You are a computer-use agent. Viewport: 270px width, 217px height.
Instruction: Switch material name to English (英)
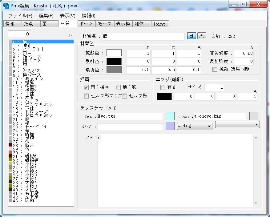(201, 36)
